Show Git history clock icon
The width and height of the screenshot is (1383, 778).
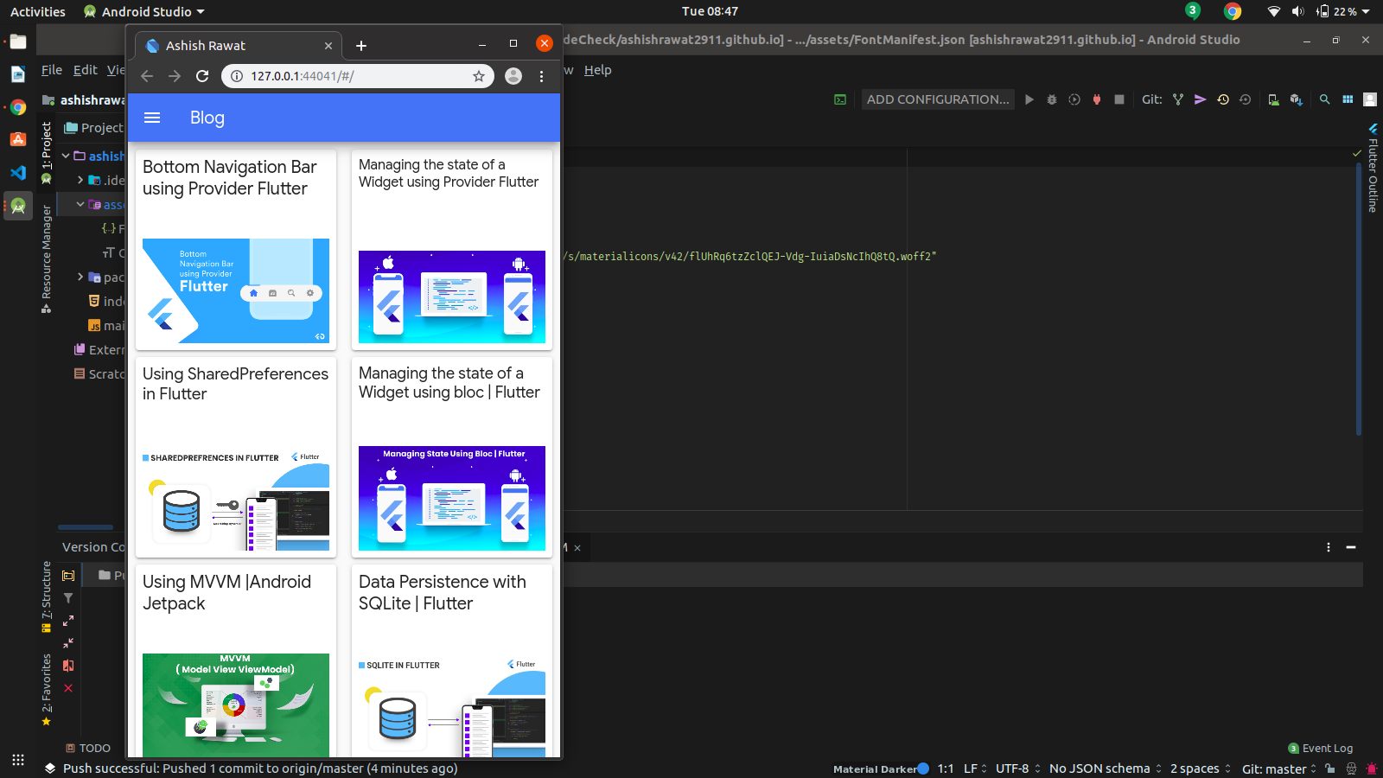point(1223,99)
